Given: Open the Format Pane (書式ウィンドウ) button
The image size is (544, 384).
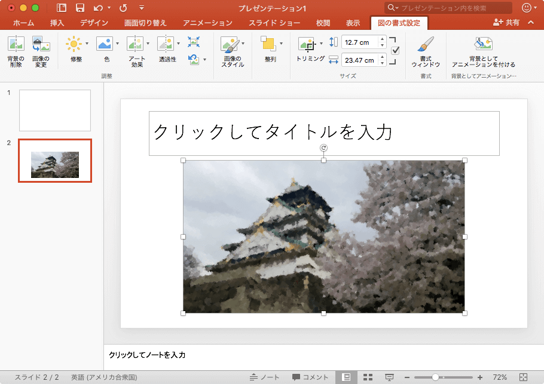Looking at the screenshot, I should (x=426, y=47).
